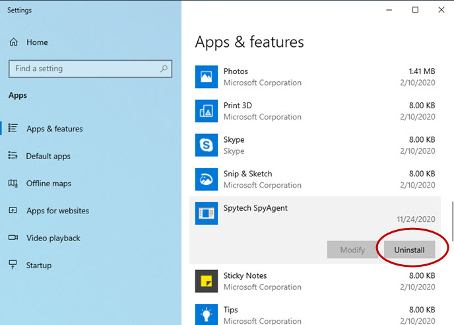Maximize the Settings window

point(415,10)
